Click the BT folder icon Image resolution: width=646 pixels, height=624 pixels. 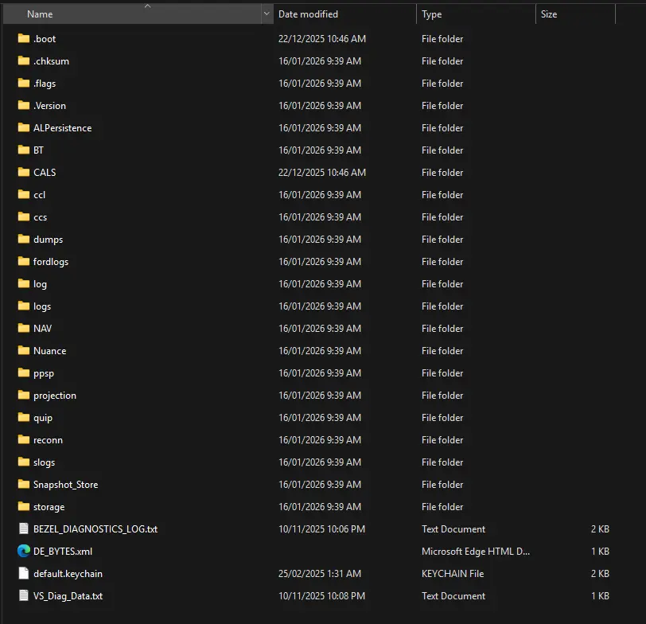(x=24, y=150)
